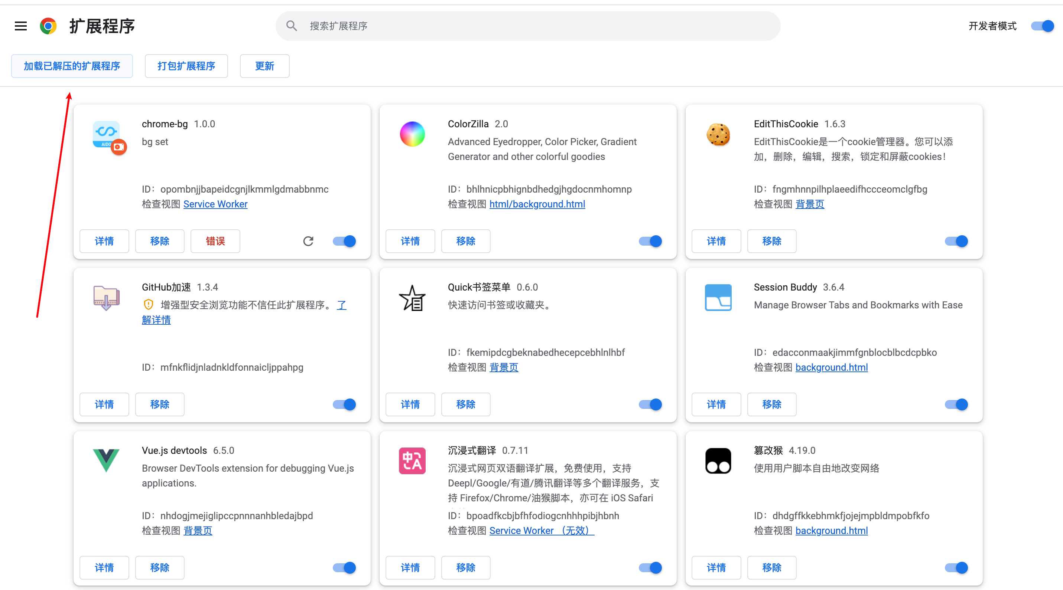1063x590 pixels.
Task: Inspect 沉浸式翻译 Service Worker (无效) link
Action: click(542, 531)
